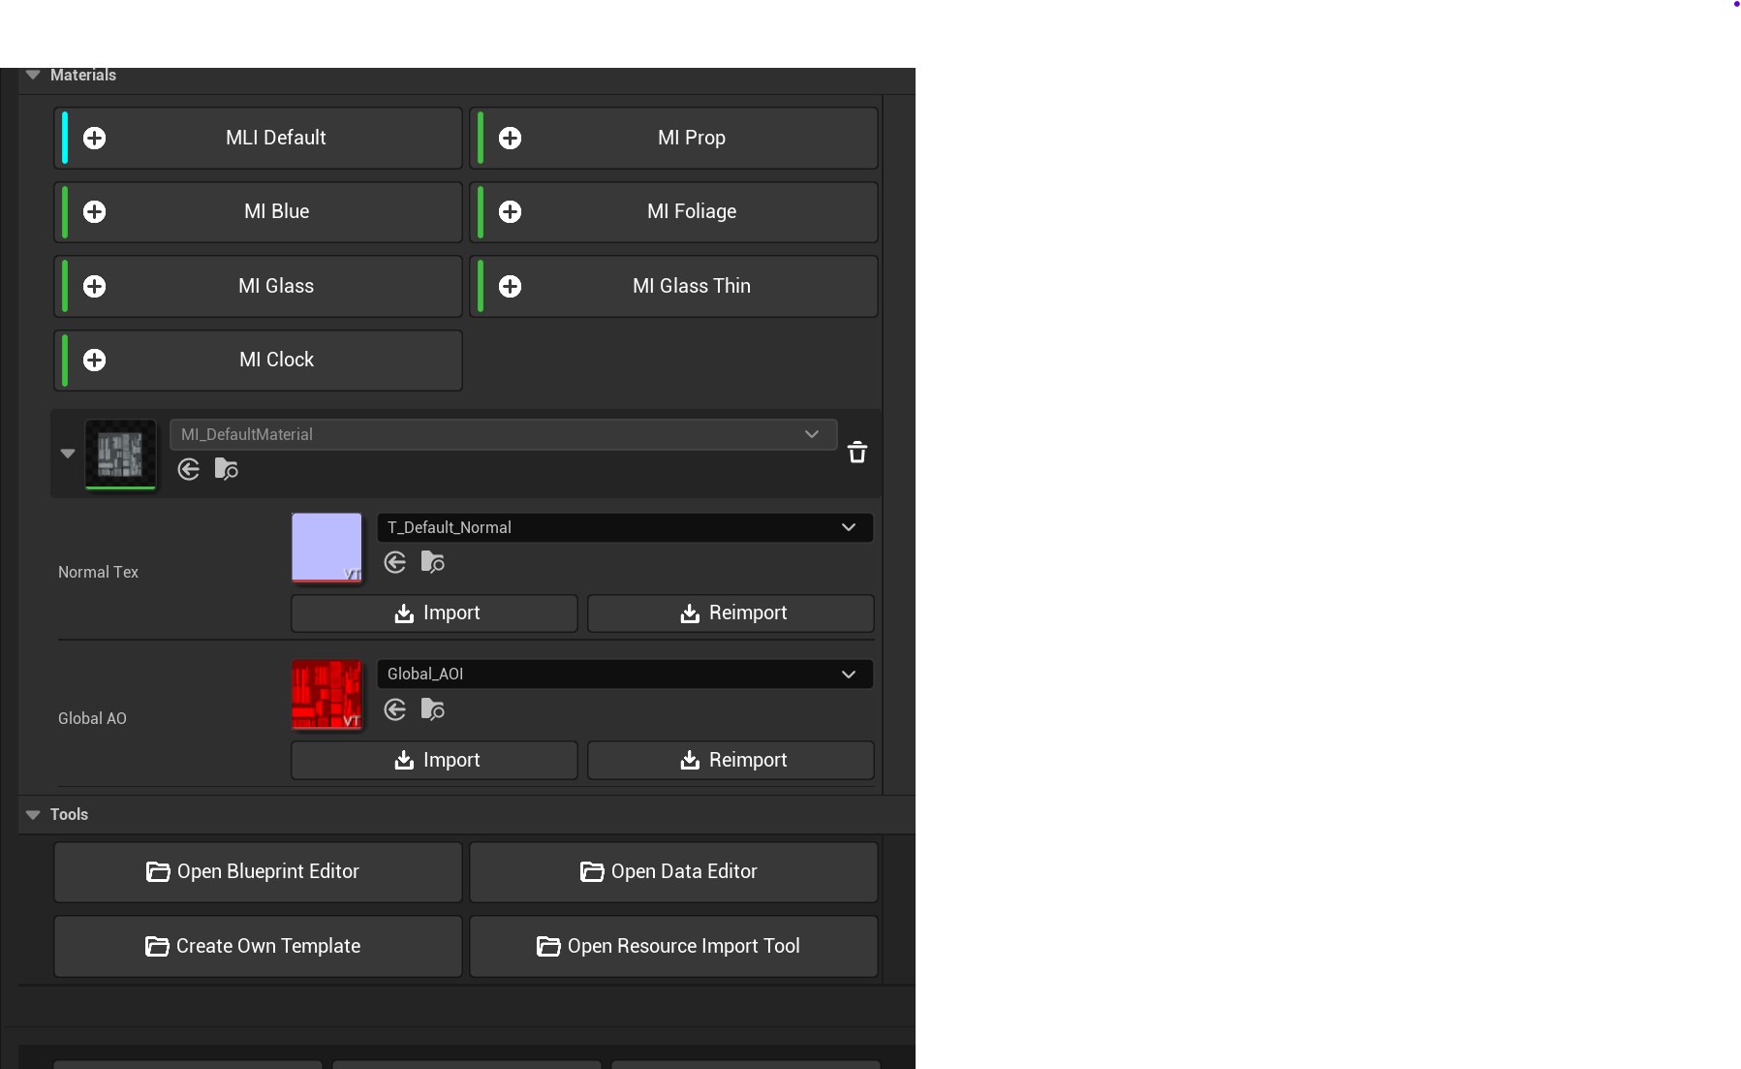The width and height of the screenshot is (1741, 1069).
Task: Click plus icon on MI Prop
Action: (x=510, y=138)
